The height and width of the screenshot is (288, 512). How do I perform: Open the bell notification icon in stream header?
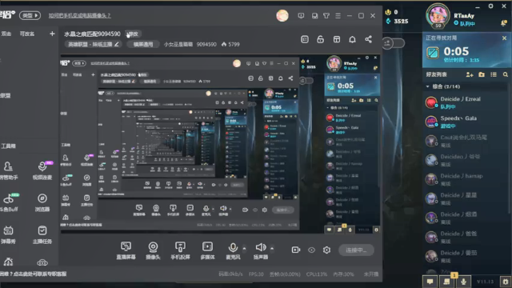coord(352,39)
